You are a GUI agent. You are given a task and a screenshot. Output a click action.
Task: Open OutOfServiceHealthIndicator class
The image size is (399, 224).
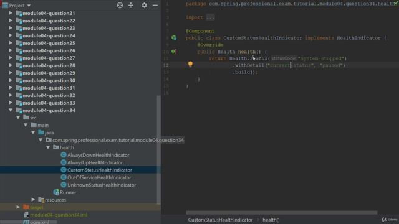[99, 177]
